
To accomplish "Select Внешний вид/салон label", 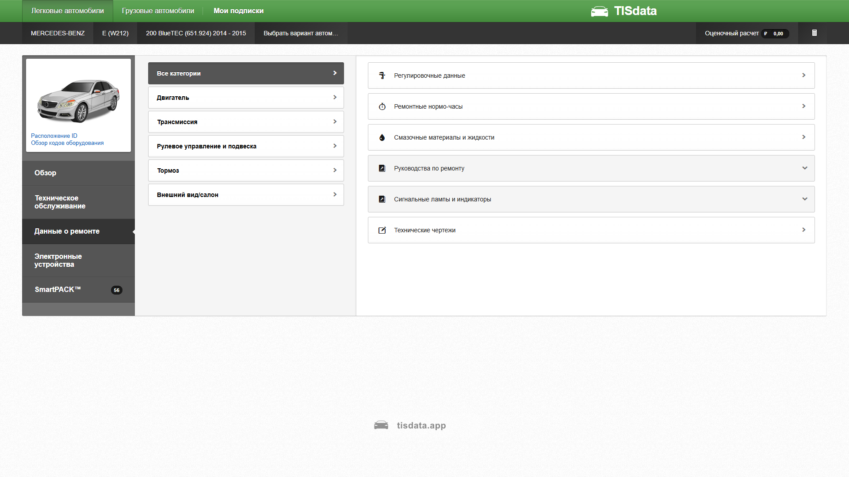I will pyautogui.click(x=187, y=195).
